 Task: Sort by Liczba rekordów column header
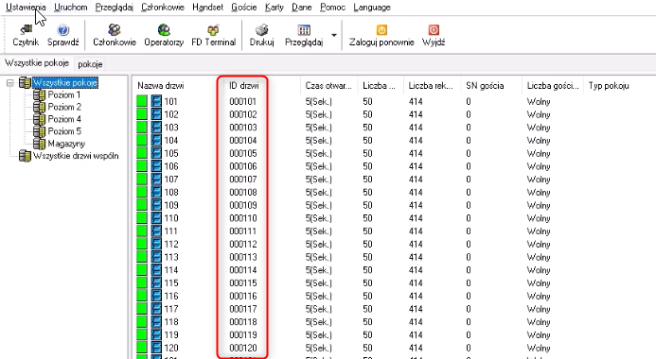(431, 86)
